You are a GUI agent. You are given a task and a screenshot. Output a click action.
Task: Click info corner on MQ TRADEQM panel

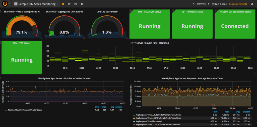(131, 10)
